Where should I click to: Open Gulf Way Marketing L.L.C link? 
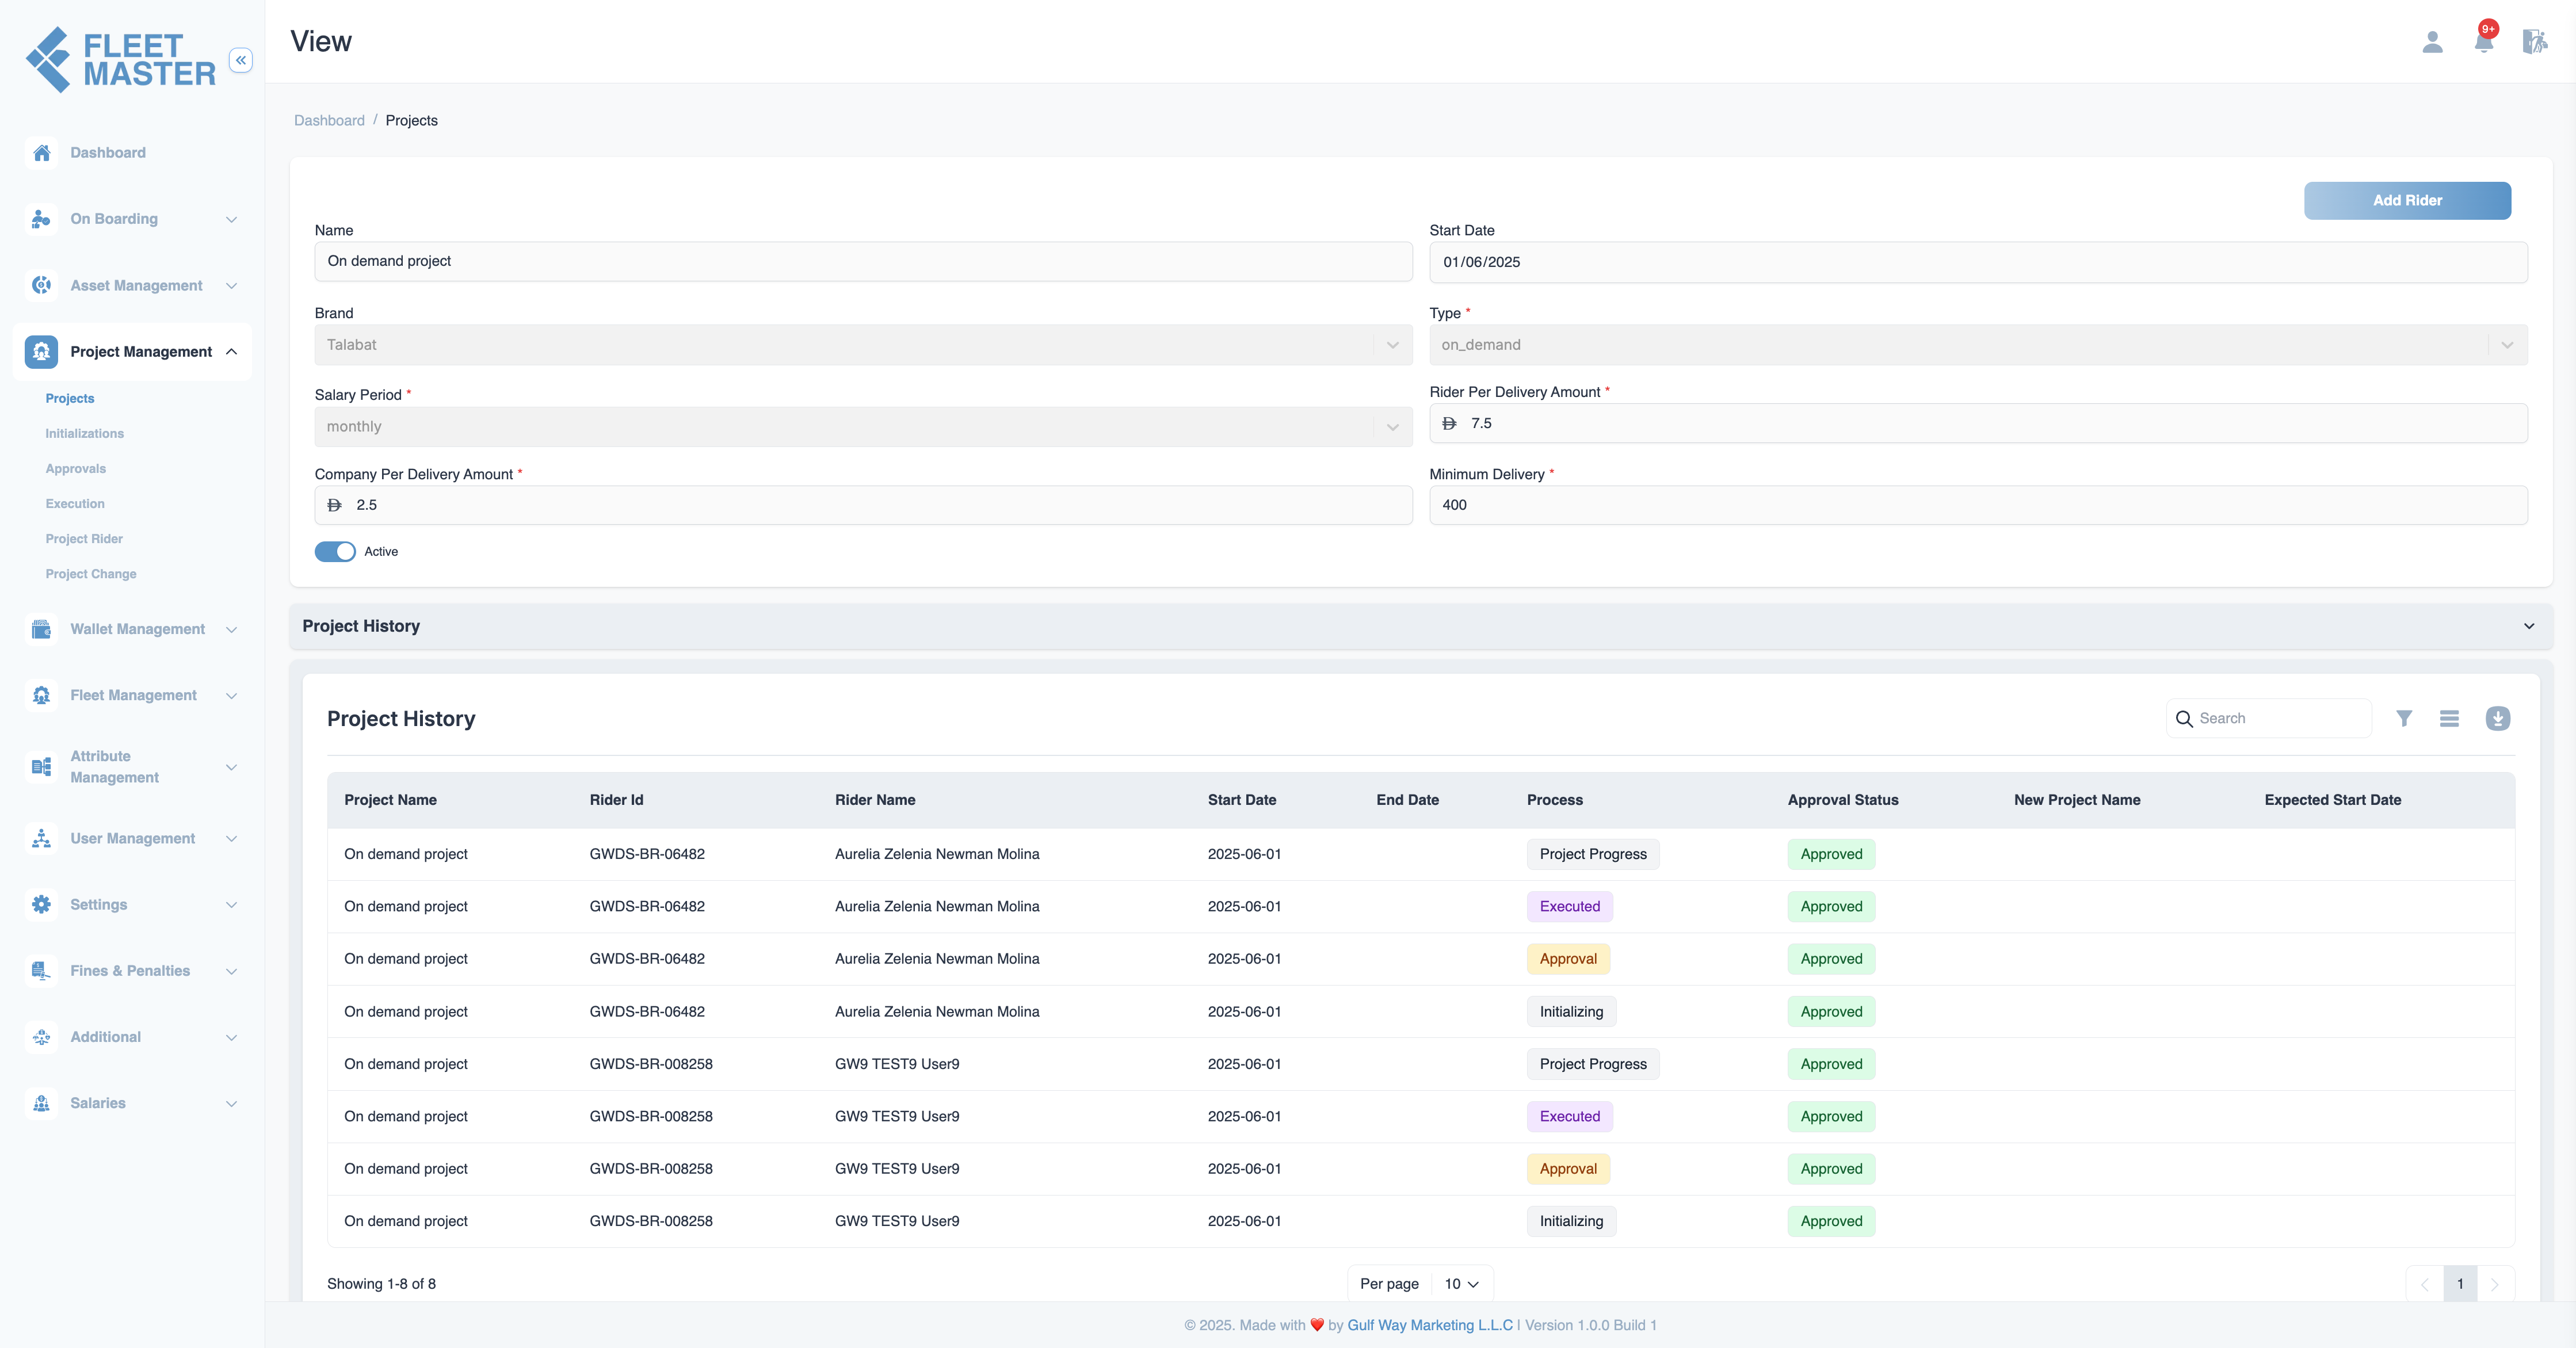1430,1325
